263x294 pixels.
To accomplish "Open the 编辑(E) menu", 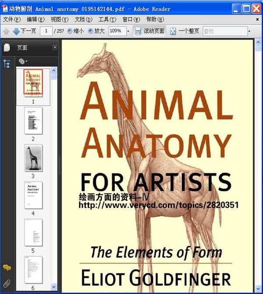I will pos(36,19).
